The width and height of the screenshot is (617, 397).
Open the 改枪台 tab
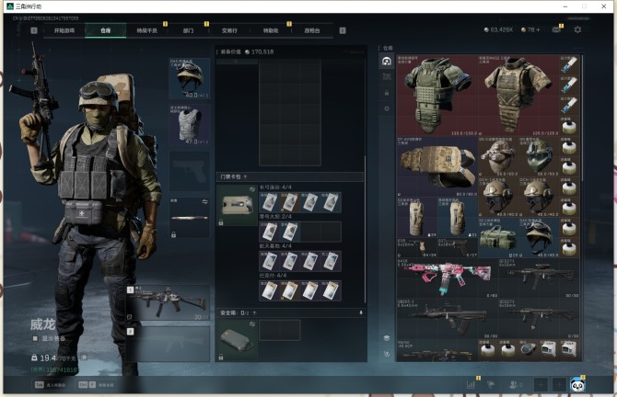(x=312, y=30)
